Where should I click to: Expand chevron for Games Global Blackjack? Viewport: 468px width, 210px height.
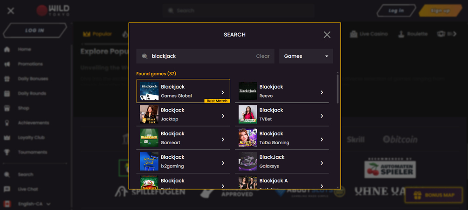[223, 92]
